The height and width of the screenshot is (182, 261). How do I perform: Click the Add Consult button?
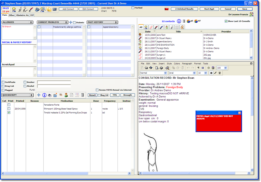click(x=68, y=9)
